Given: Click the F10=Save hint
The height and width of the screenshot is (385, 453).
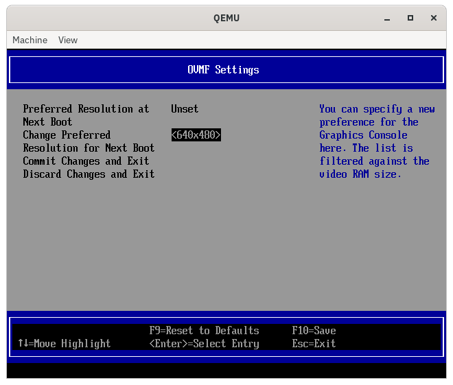Looking at the screenshot, I should coord(314,330).
